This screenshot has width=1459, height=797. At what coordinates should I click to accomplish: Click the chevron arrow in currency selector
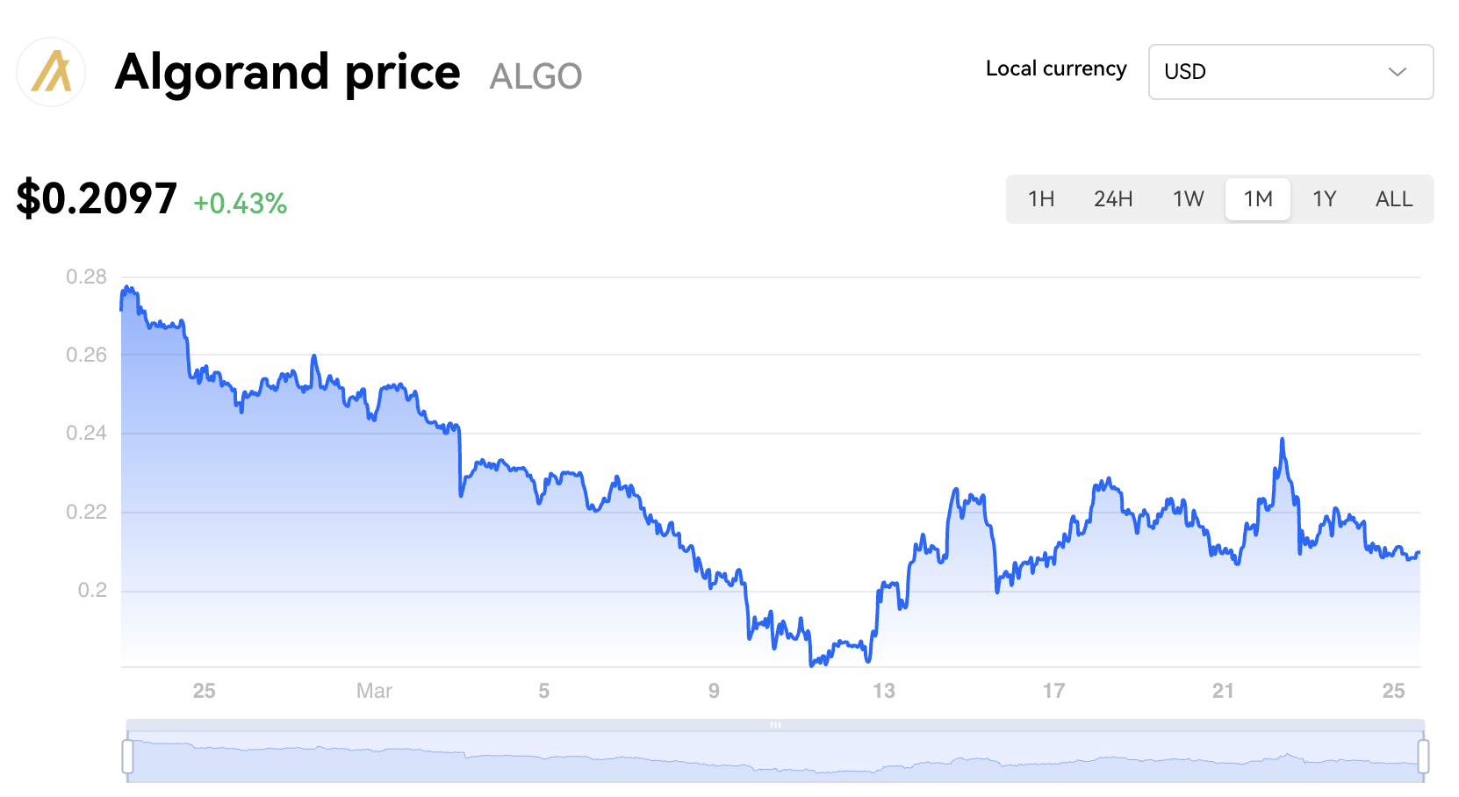click(1397, 72)
